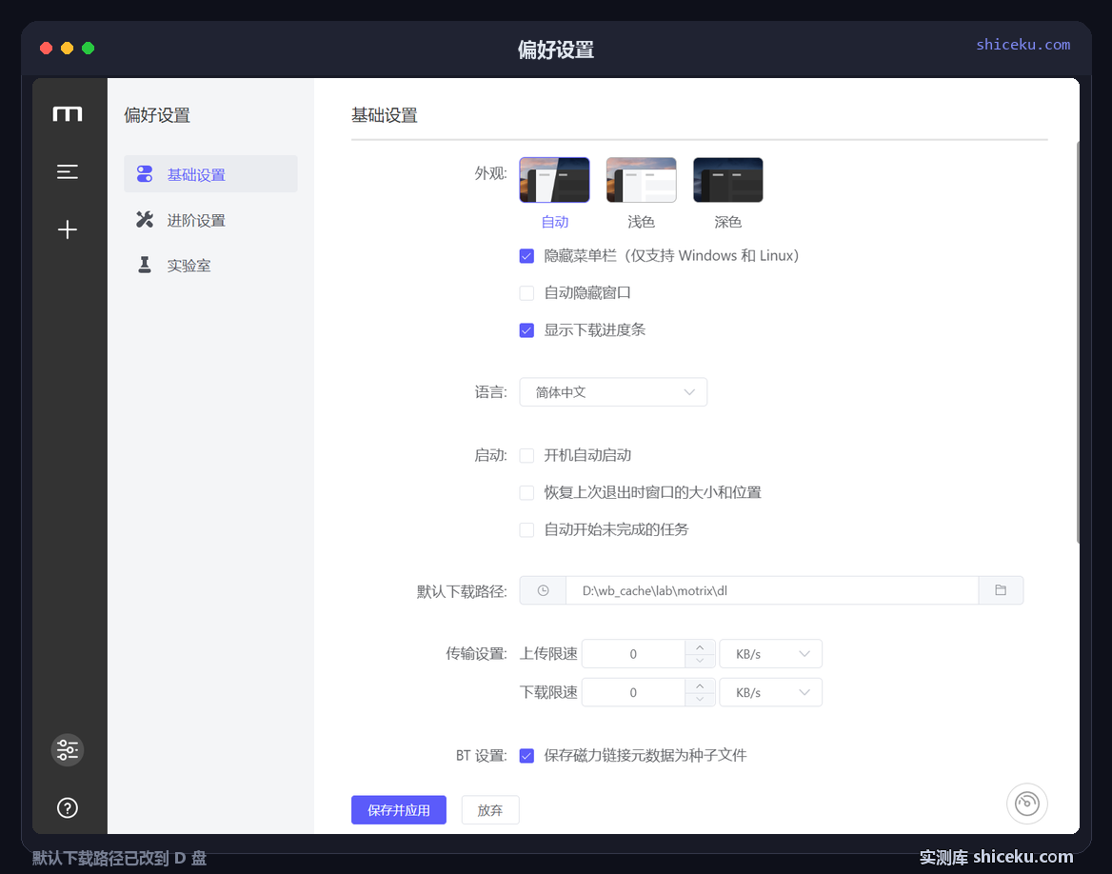1112x874 pixels.
Task: Check 恢复上次退出时窗口的大小和位置
Action: coord(526,492)
